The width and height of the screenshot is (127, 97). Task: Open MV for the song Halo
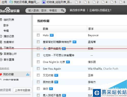(52, 35)
